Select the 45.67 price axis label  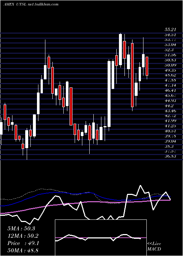[170, 95]
